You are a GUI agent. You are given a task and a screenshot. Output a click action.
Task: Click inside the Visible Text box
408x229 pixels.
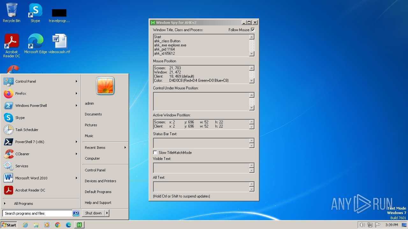tap(201, 168)
